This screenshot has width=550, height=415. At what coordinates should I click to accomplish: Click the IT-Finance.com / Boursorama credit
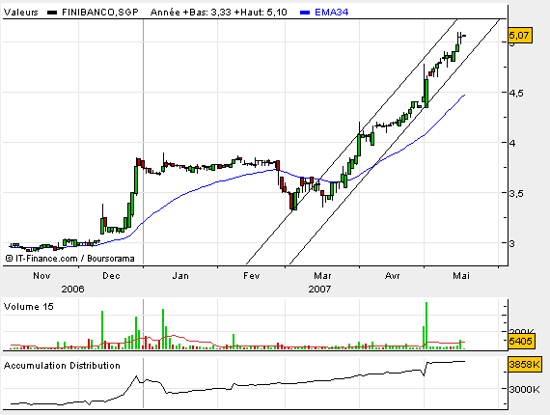pyautogui.click(x=70, y=259)
